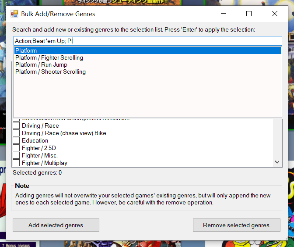Screen dimensions: 294x247
Task: Minimize the Bulk Add/Remove Genres dialog
Action: click(224, 14)
